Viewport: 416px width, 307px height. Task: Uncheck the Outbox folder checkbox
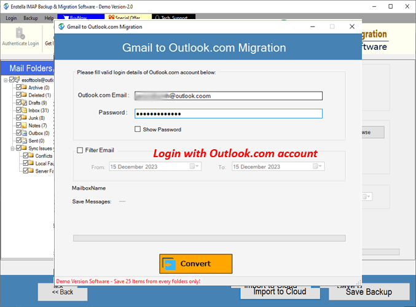tap(18, 133)
